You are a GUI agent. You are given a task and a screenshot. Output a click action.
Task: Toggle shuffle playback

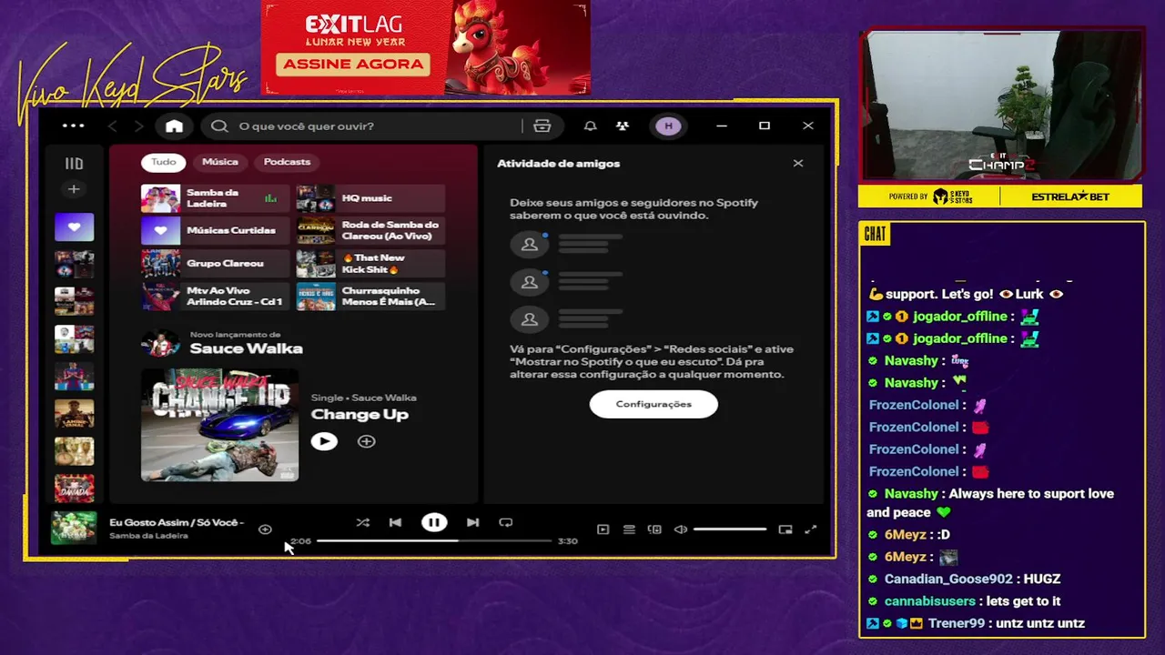363,522
